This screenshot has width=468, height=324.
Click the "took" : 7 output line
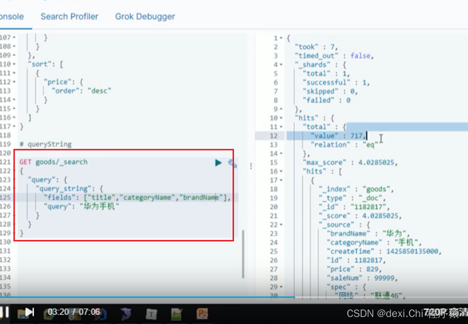pos(316,47)
